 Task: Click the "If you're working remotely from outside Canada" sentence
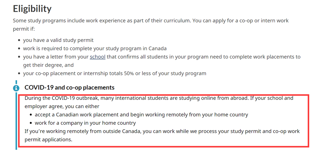pos(162,131)
